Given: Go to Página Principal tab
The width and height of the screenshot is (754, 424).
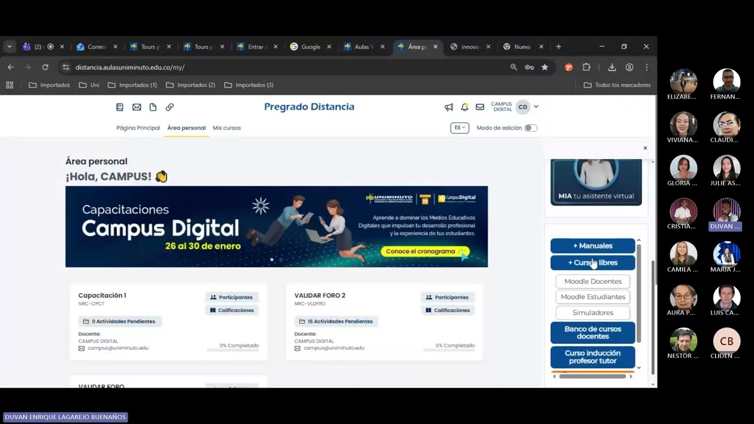Looking at the screenshot, I should click(x=138, y=128).
